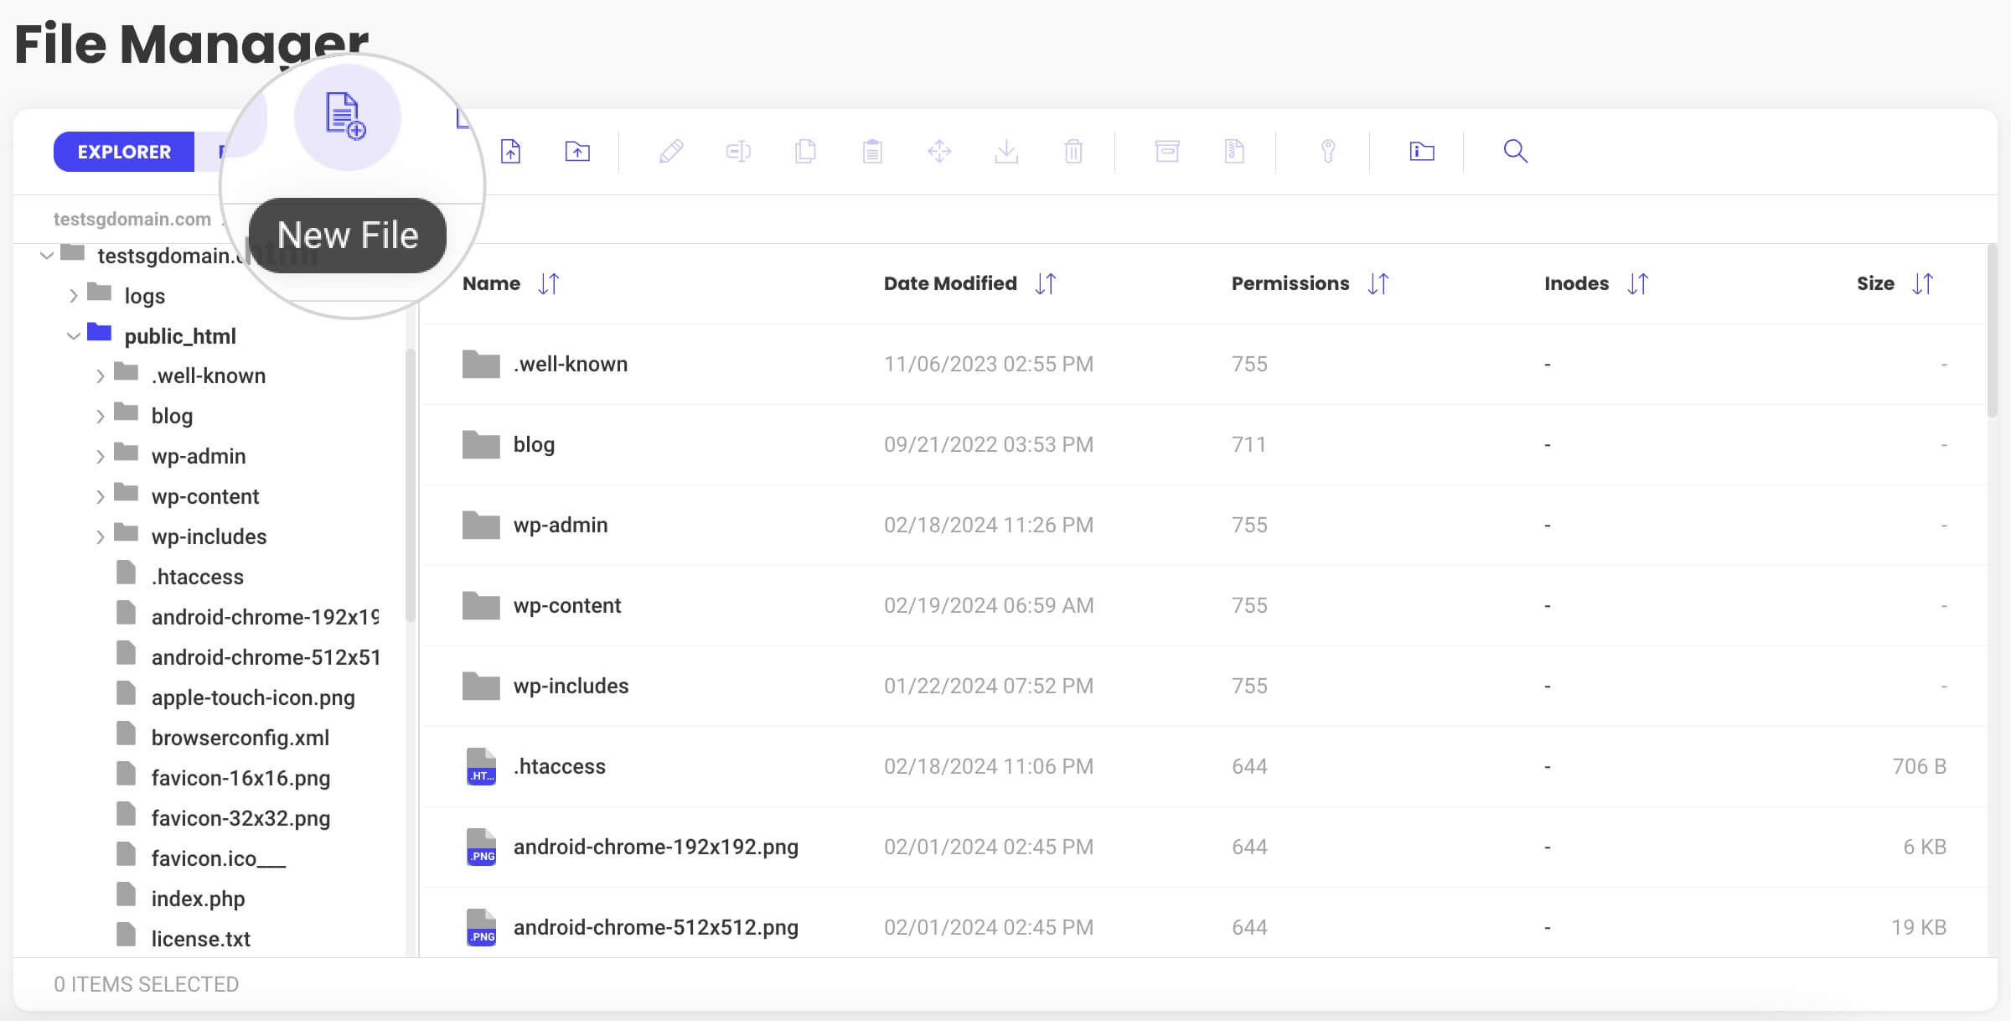
Task: Collapse the testsgdomain.com root tree node
Action: pyautogui.click(x=47, y=255)
